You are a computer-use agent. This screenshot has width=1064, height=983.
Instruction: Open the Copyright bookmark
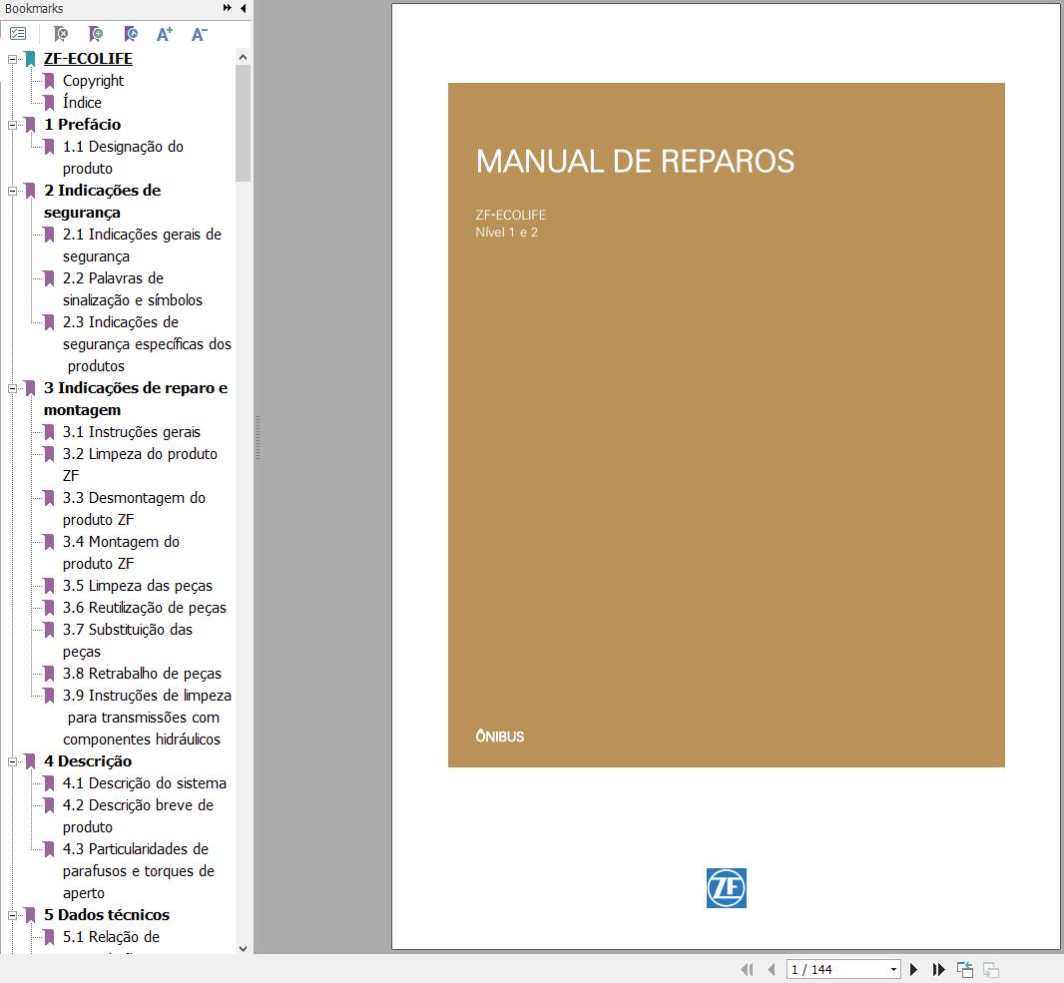coord(93,81)
